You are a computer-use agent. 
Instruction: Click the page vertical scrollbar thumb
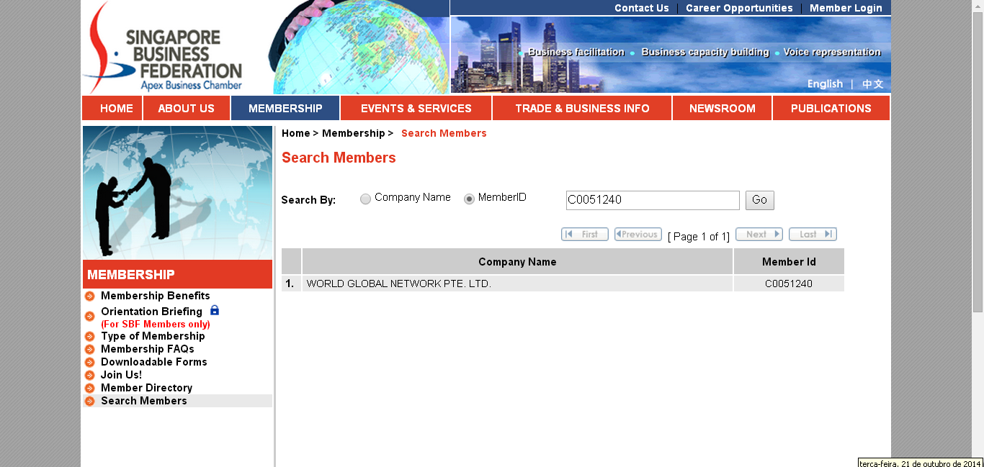tap(978, 162)
